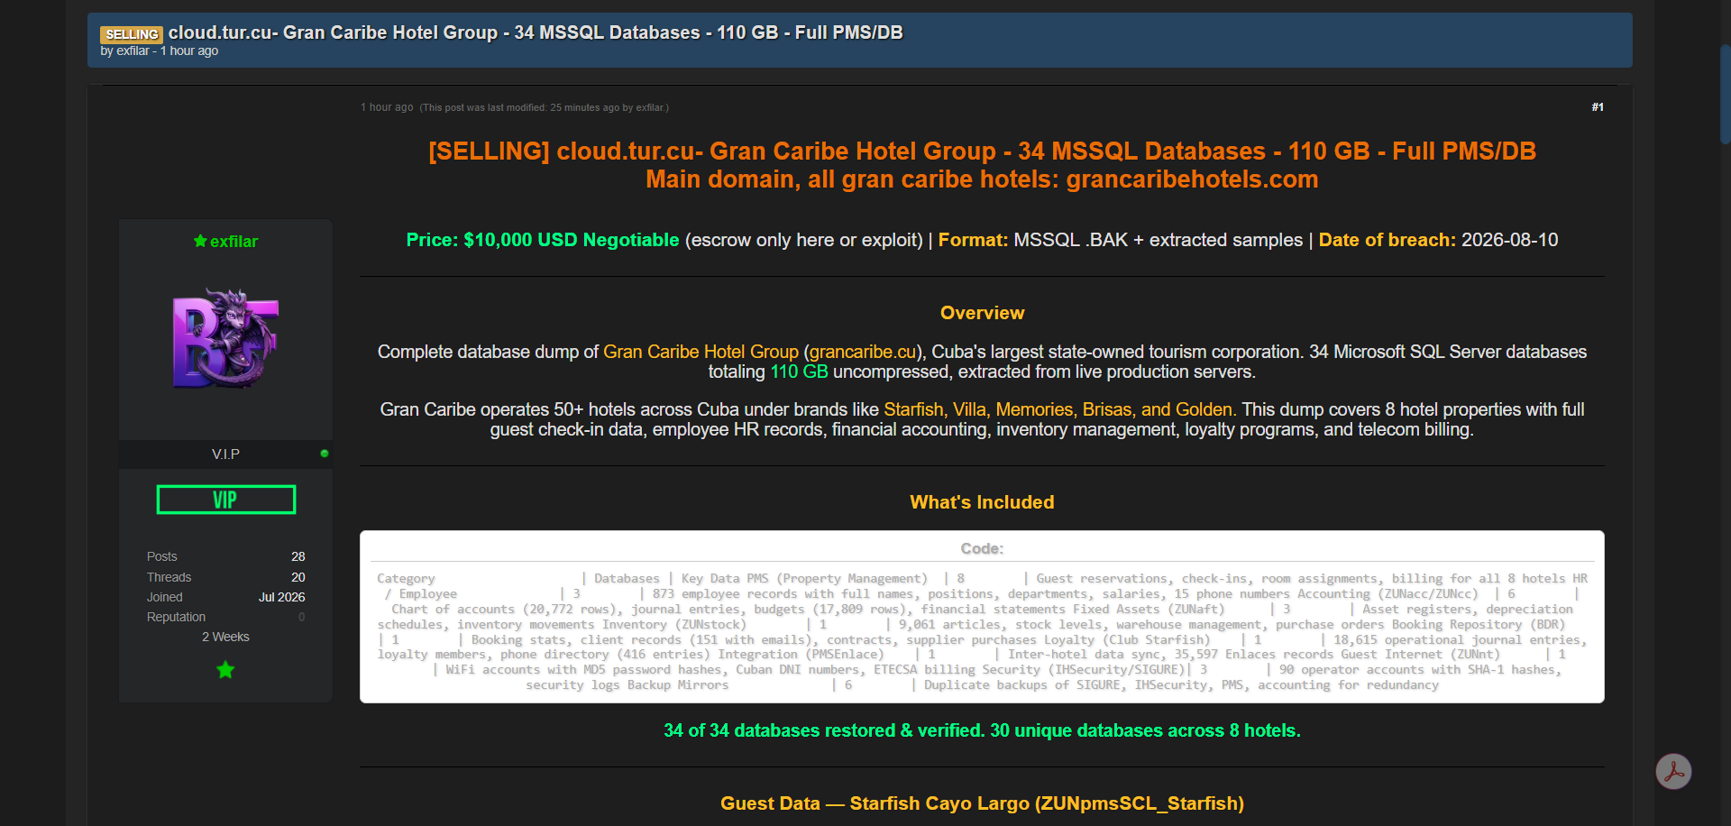Click the grancaribehotels.com main domain heading line

(982, 179)
